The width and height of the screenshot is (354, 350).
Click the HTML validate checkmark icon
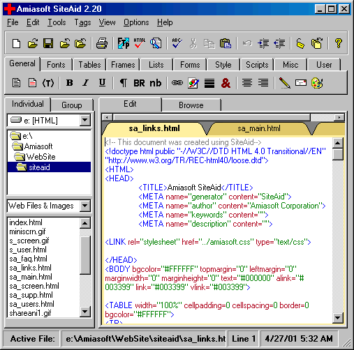tap(139, 43)
